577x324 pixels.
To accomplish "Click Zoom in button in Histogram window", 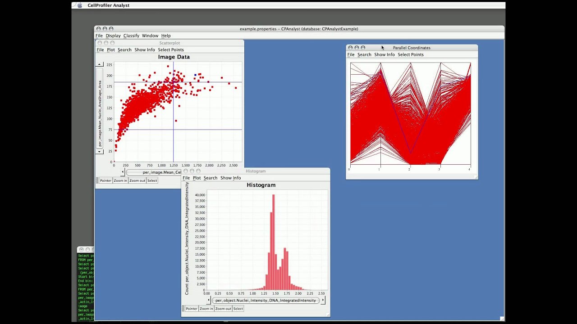I will [x=206, y=309].
